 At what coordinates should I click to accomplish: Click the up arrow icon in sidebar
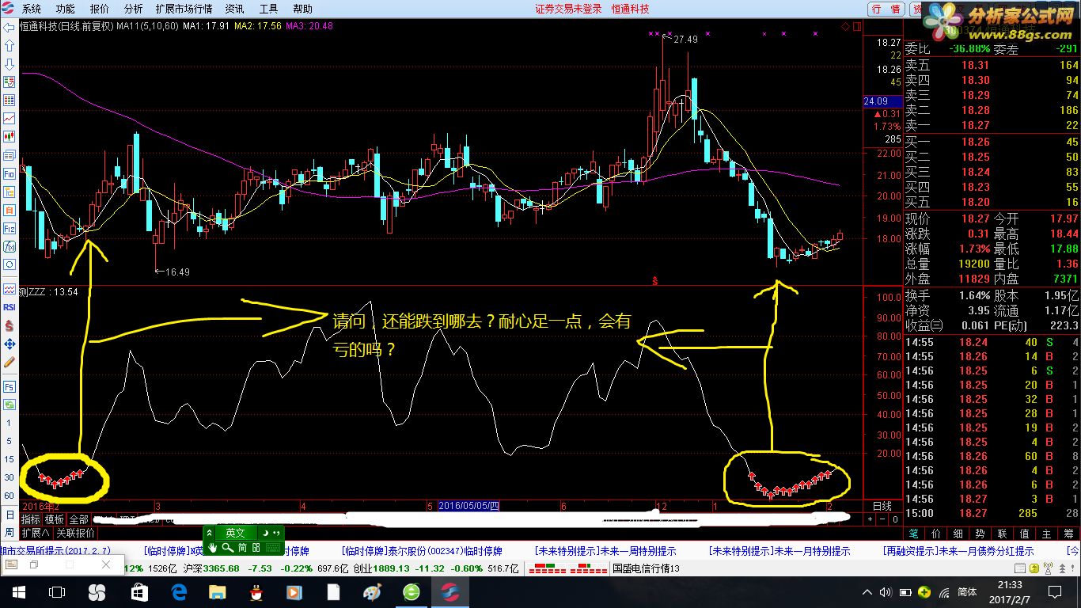point(9,45)
